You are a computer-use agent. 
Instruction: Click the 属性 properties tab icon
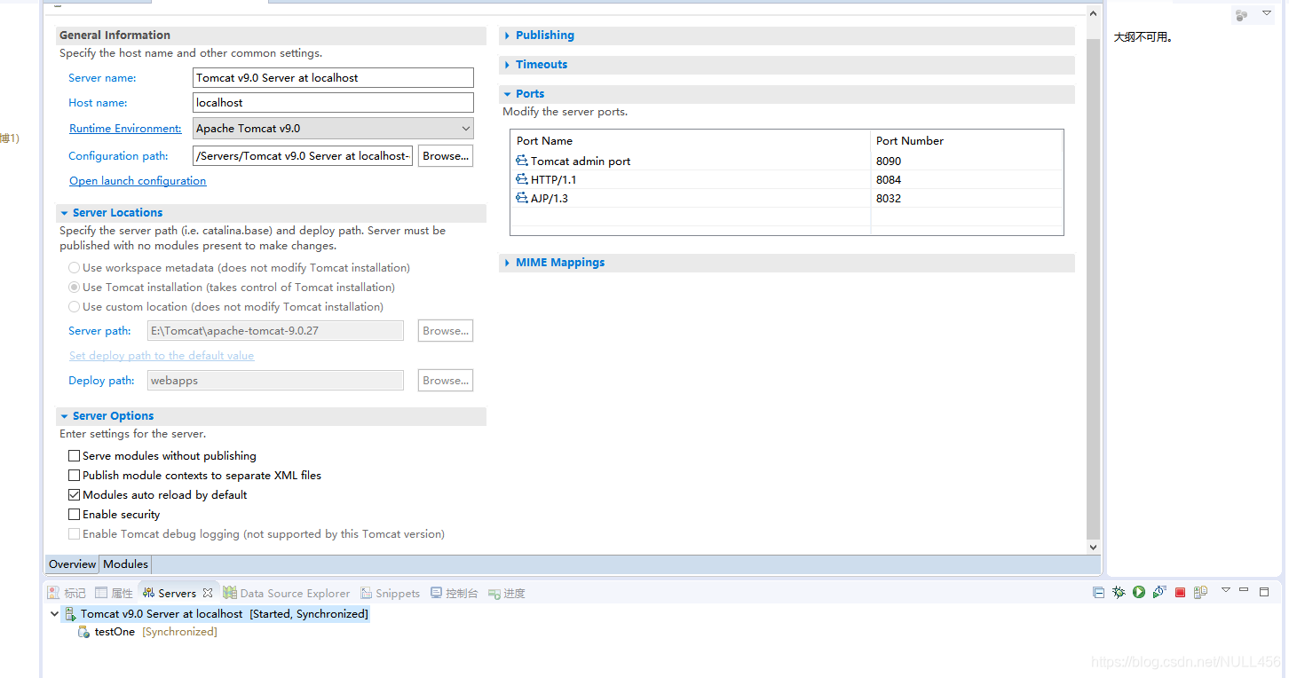pyautogui.click(x=101, y=593)
